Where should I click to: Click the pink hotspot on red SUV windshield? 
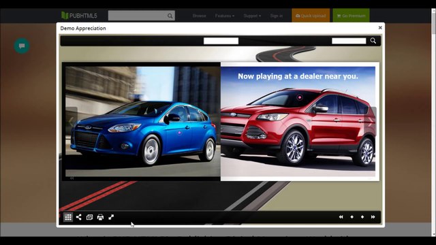(x=300, y=97)
